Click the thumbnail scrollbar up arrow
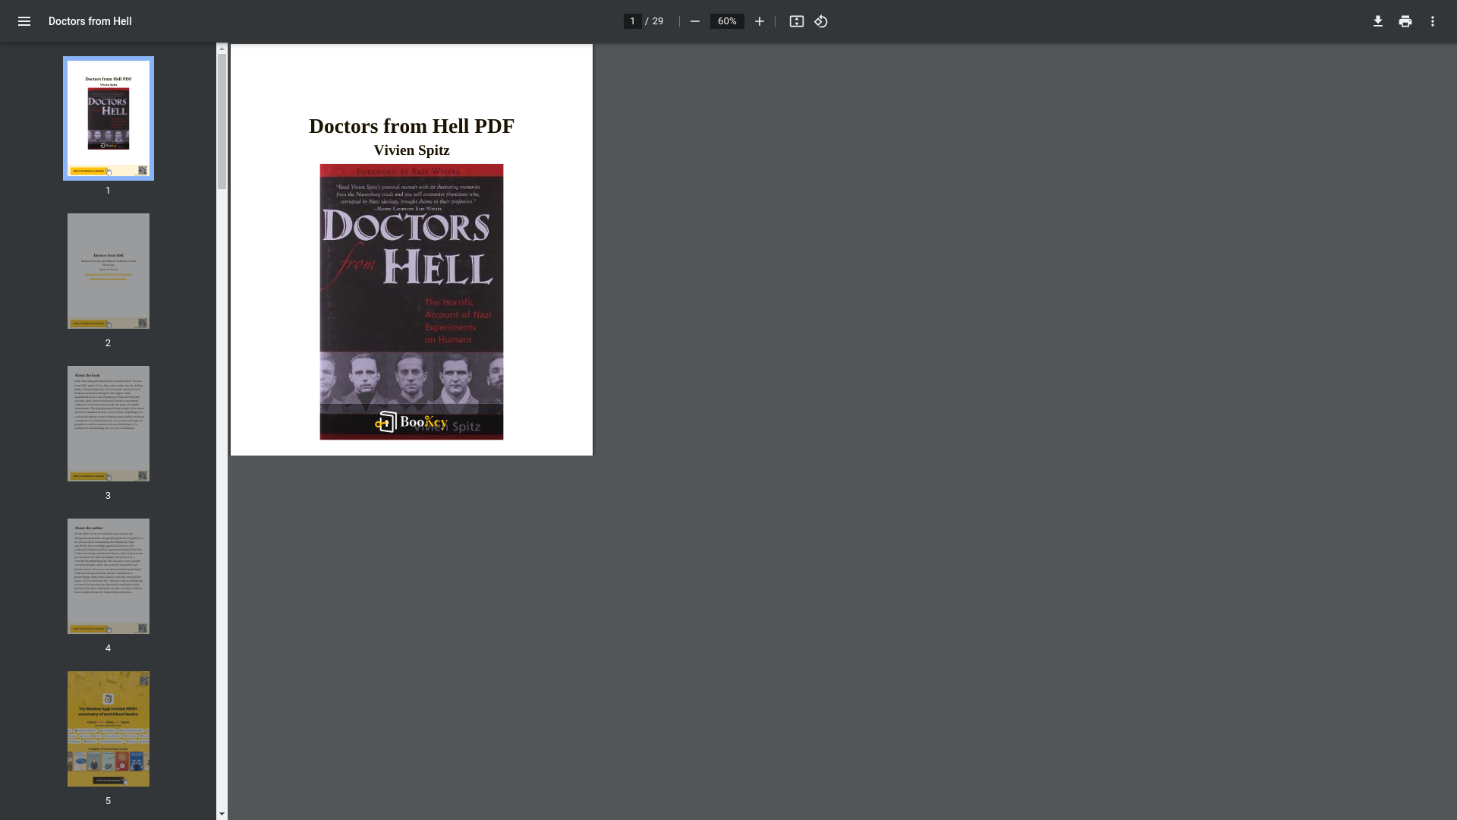The width and height of the screenshot is (1457, 820). coord(222,49)
